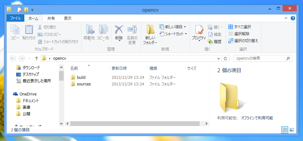Open the blue Help question mark

pos(293,18)
